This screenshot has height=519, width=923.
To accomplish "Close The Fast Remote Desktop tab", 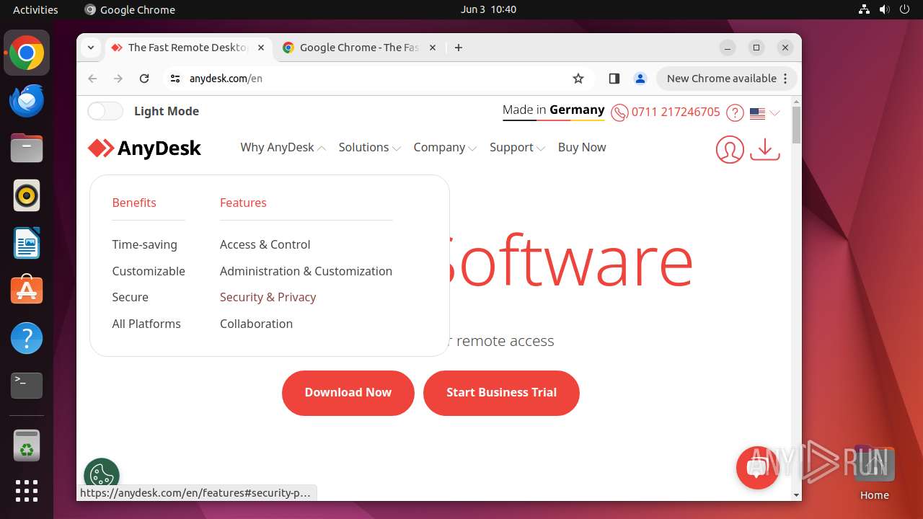I will click(261, 48).
